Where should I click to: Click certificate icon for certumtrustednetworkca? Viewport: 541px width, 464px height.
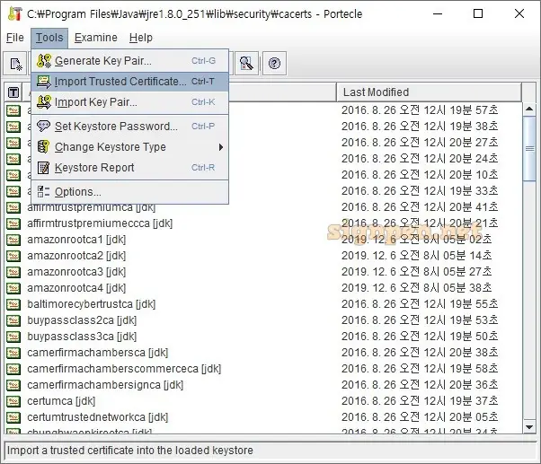(13, 417)
